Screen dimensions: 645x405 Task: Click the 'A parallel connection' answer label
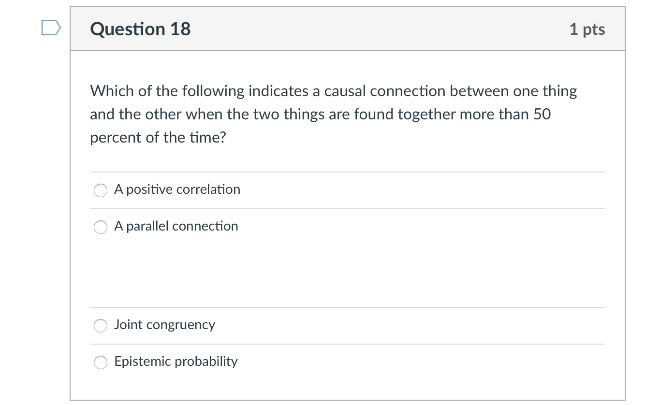point(176,226)
